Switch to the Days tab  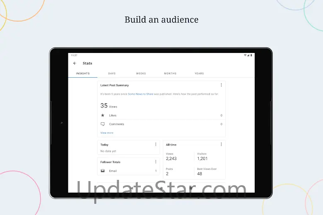112,74
